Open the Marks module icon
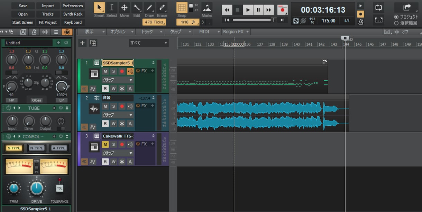The image size is (422, 212). pos(207,8)
